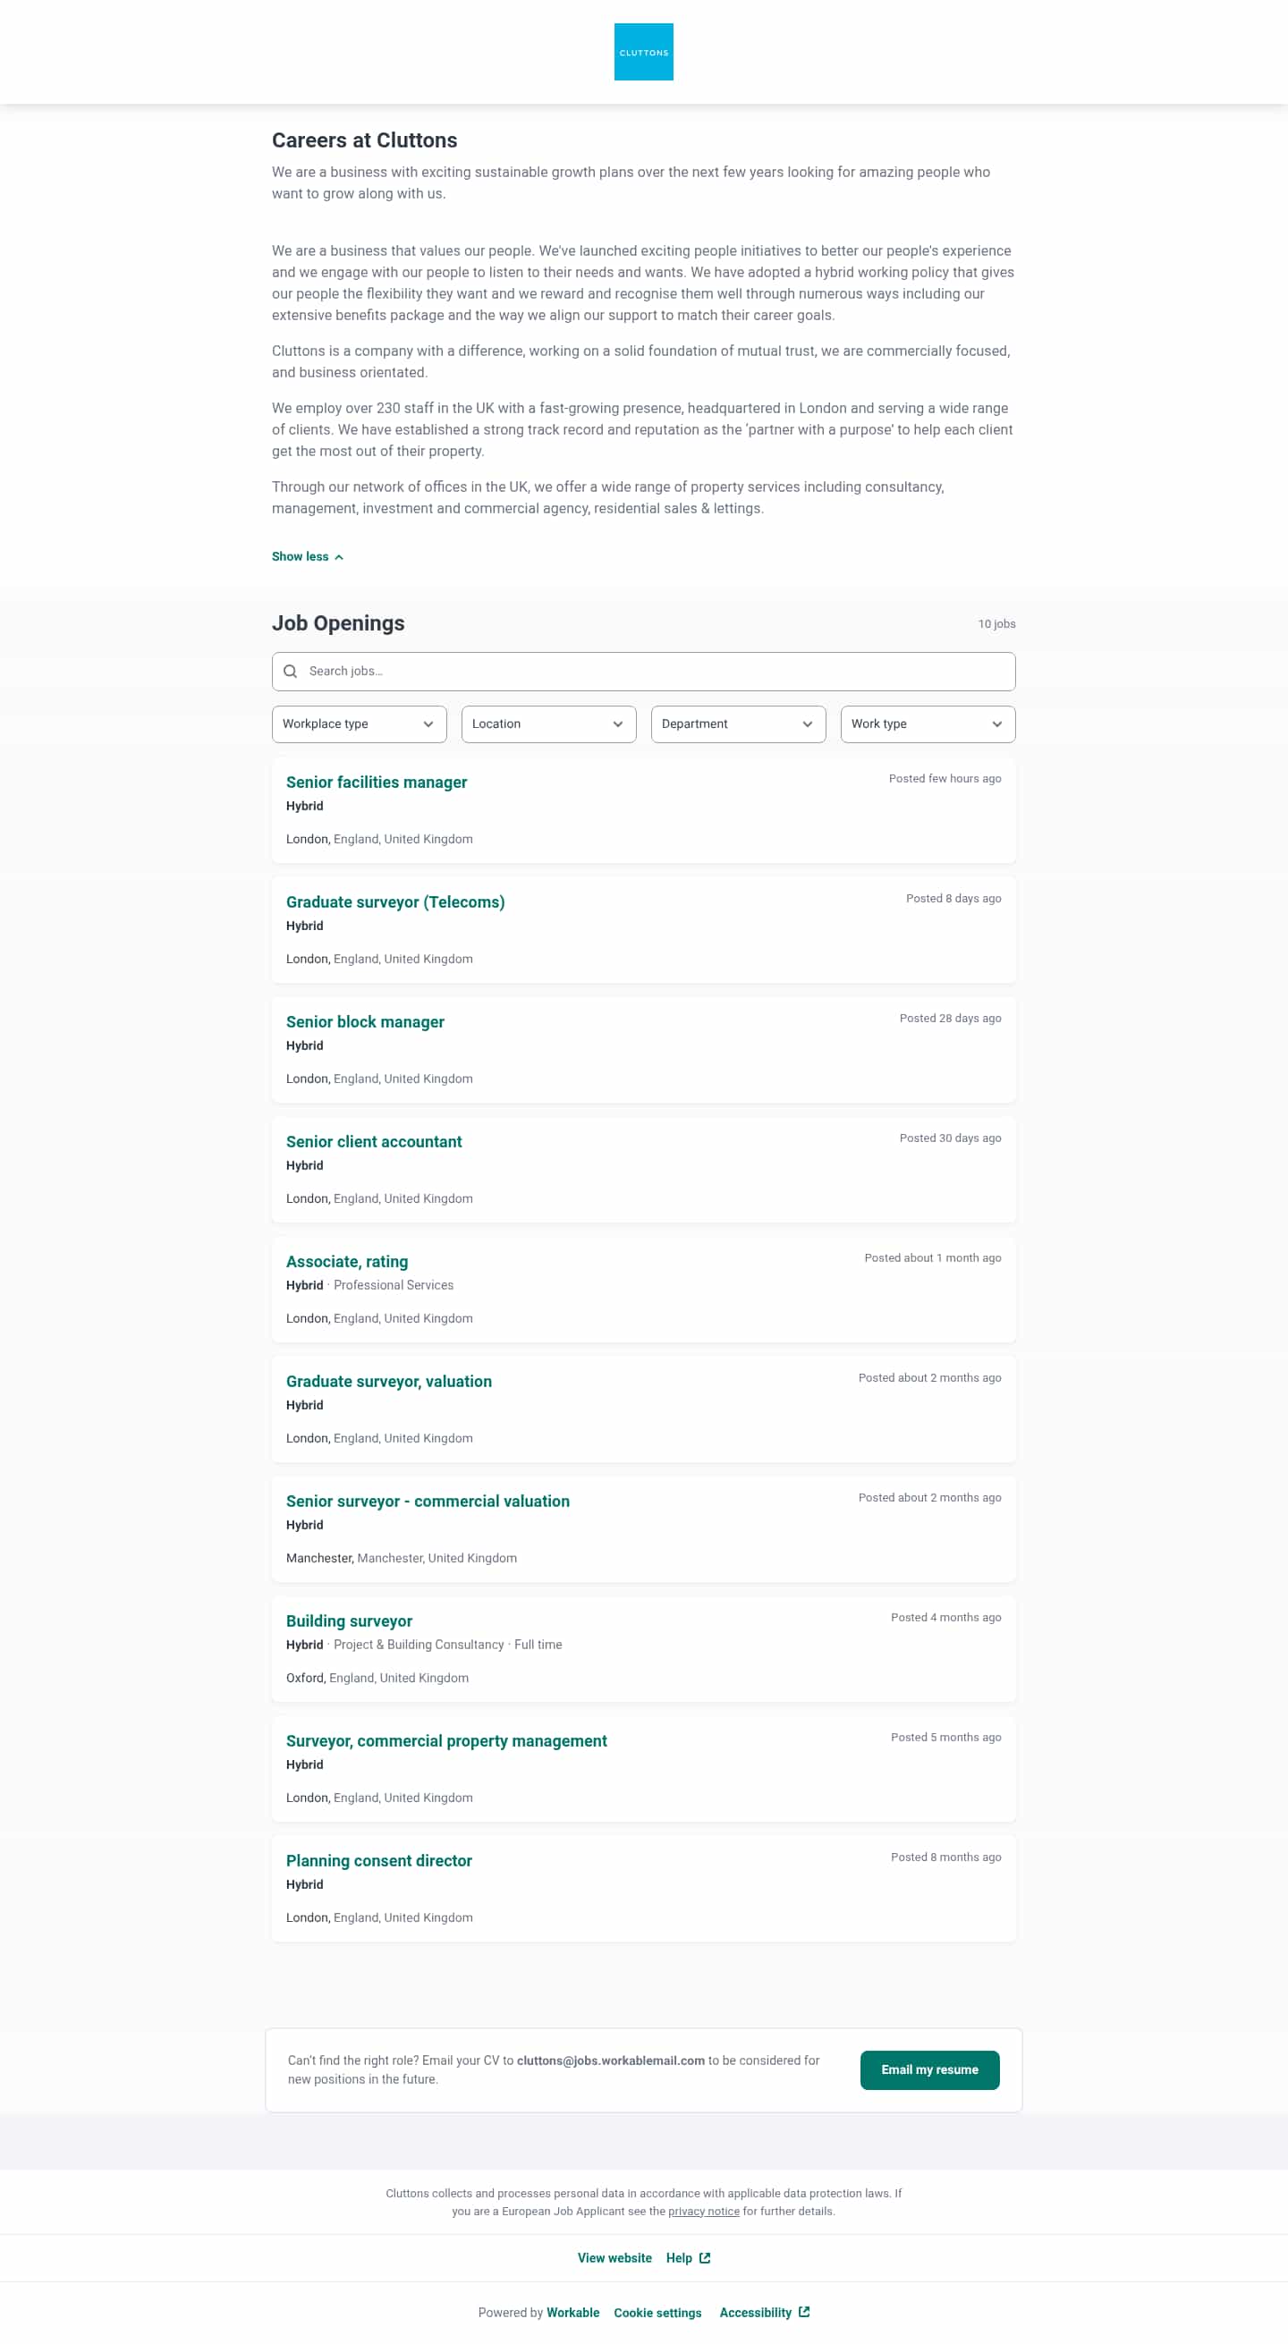Click the Cluttons logo at the top
This screenshot has height=2344, width=1288.
tap(643, 51)
